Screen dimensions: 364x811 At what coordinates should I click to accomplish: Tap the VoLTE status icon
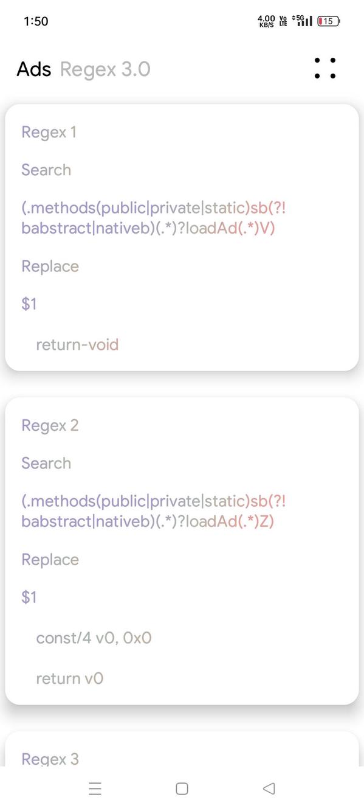(x=282, y=20)
